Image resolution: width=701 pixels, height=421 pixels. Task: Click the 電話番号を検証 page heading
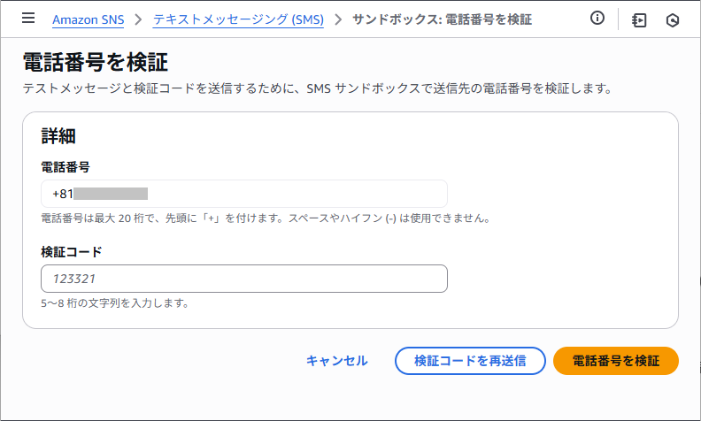pos(96,62)
